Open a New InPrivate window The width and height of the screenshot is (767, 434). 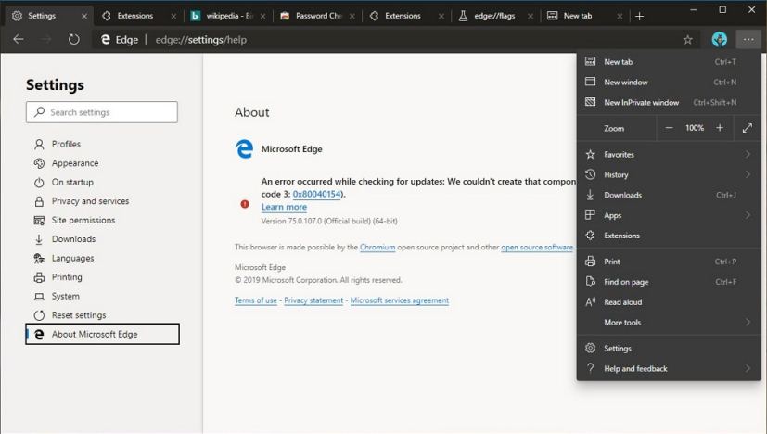[668, 102]
